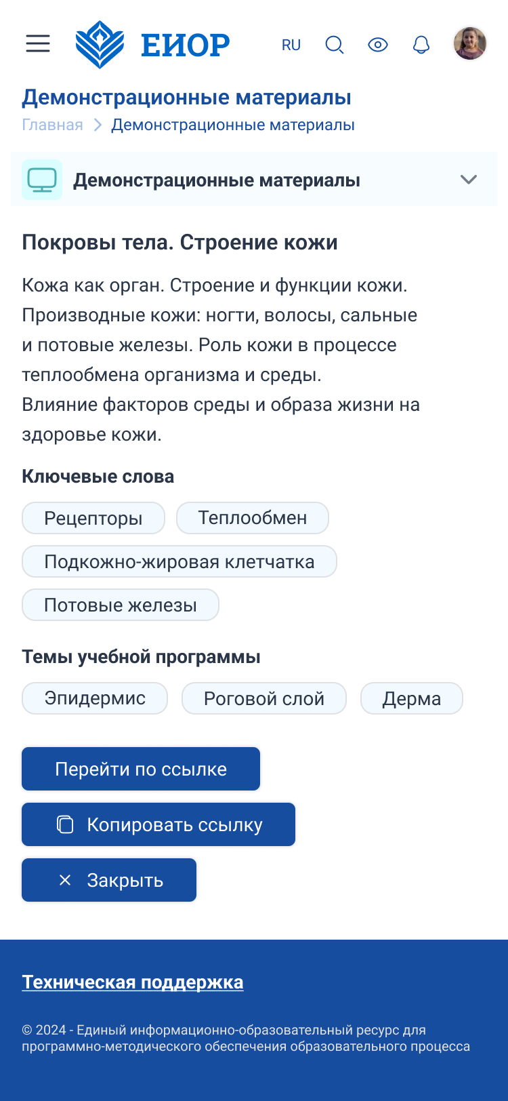
Task: Choose the Роговой слой topic chip
Action: point(264,698)
